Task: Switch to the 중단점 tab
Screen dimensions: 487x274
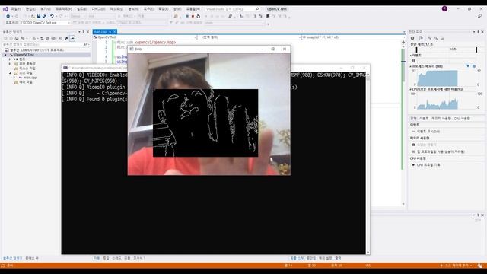Action: click(311, 258)
